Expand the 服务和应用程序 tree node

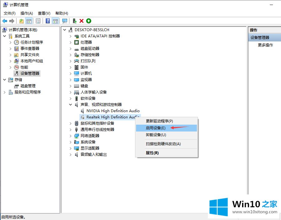(5, 92)
